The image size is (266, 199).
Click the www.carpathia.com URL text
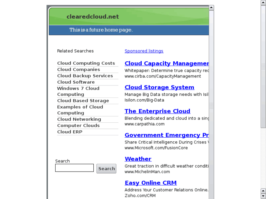tap(145, 124)
